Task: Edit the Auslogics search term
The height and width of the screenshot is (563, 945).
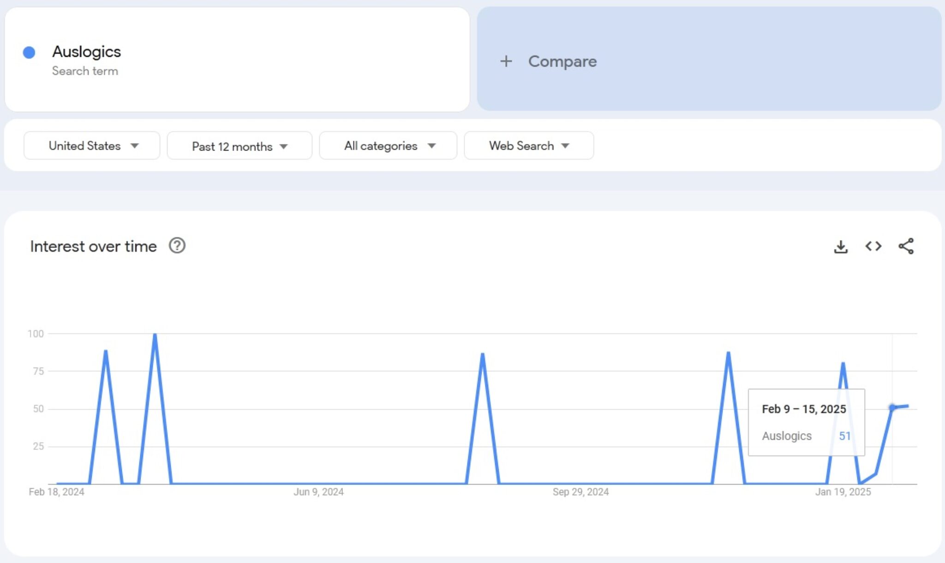Action: point(86,52)
